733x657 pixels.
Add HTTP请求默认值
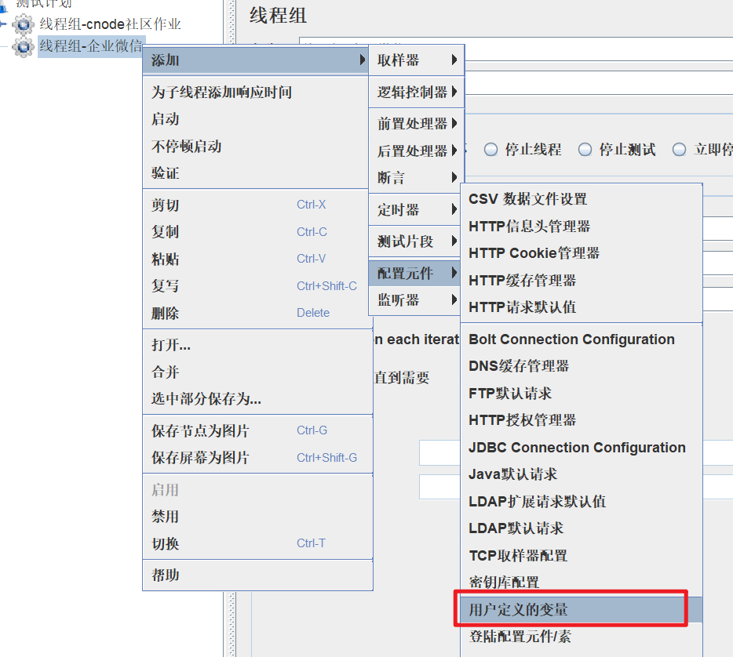[x=582, y=307]
